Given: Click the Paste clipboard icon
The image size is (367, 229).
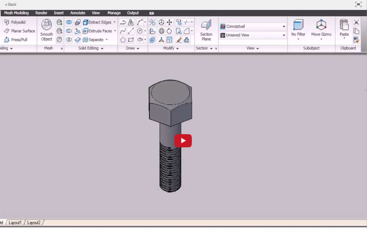Looking at the screenshot, I should click(x=344, y=25).
